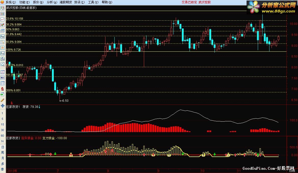Click the stacked windows sidebar icon
Image resolution: width=298 pixels, height=173 pixels.
(3, 31)
